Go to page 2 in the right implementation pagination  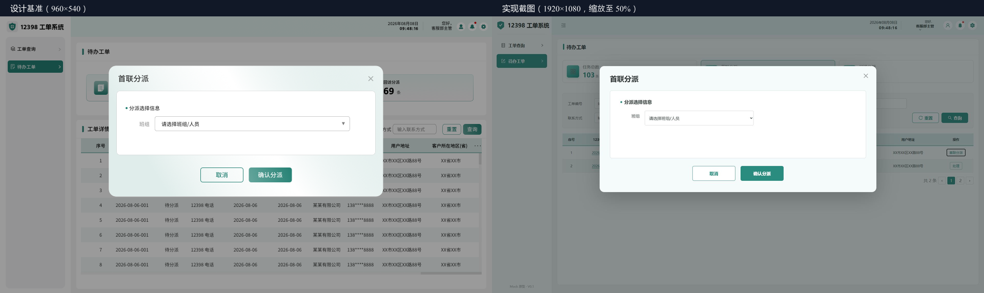pos(960,180)
